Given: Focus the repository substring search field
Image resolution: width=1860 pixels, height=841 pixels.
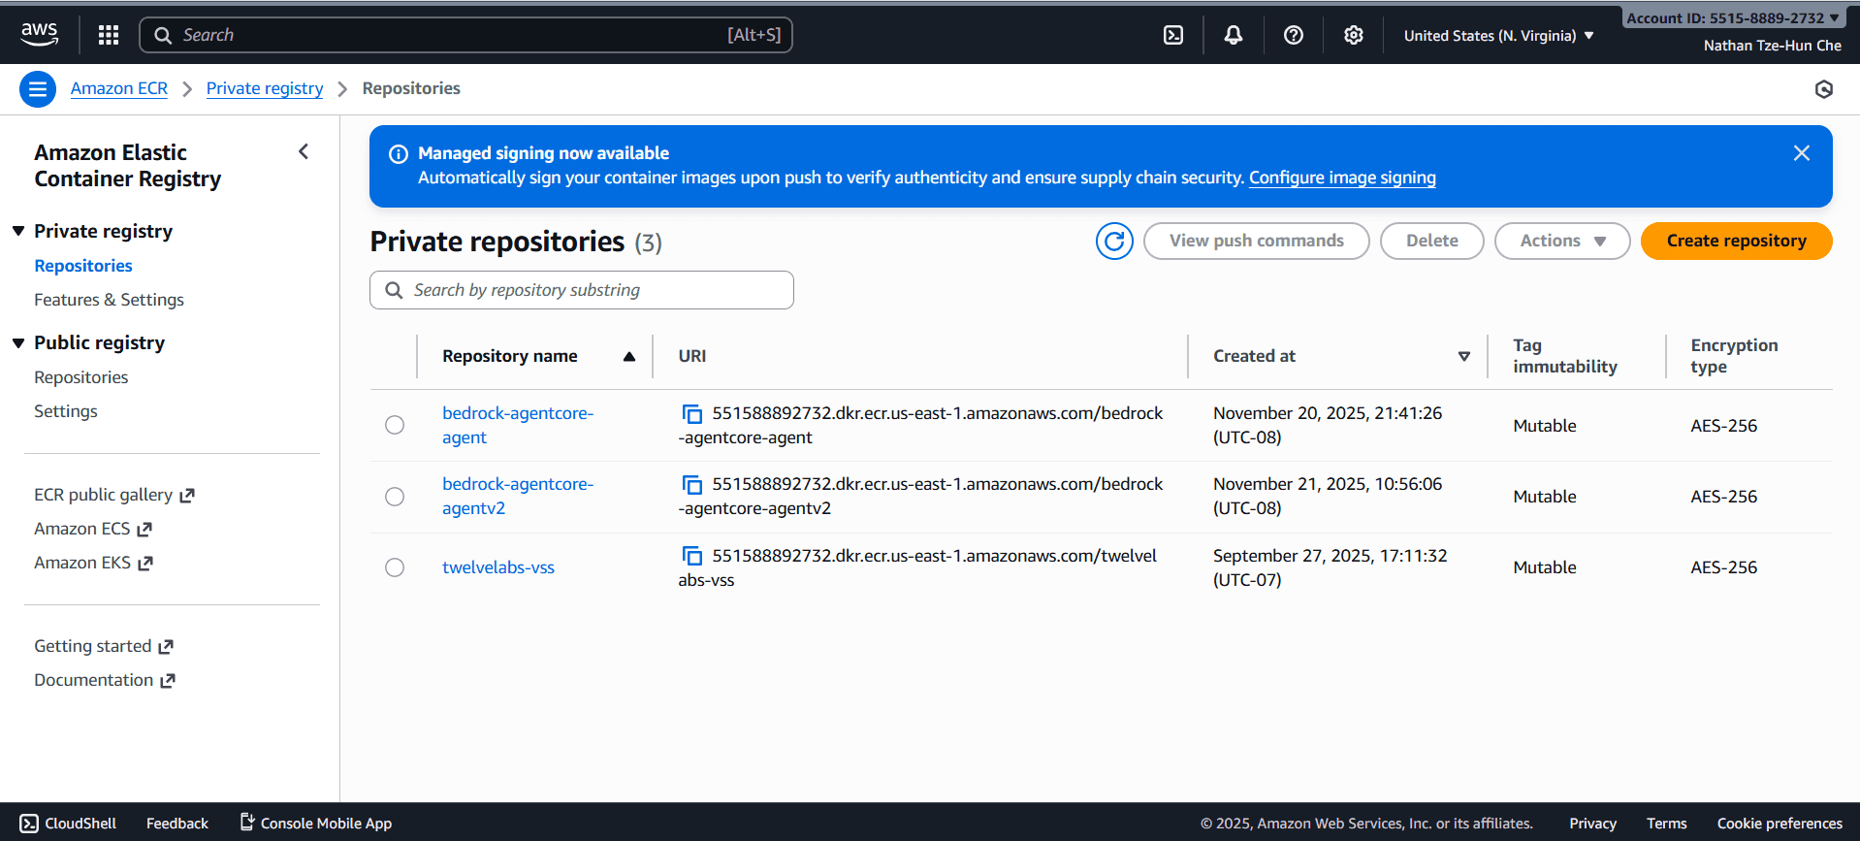Looking at the screenshot, I should tap(582, 290).
